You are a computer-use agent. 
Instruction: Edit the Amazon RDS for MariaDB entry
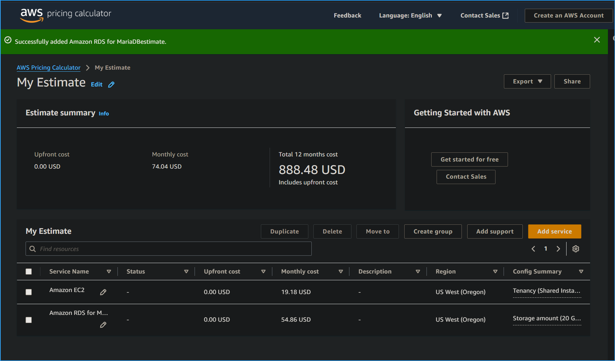[x=103, y=325]
